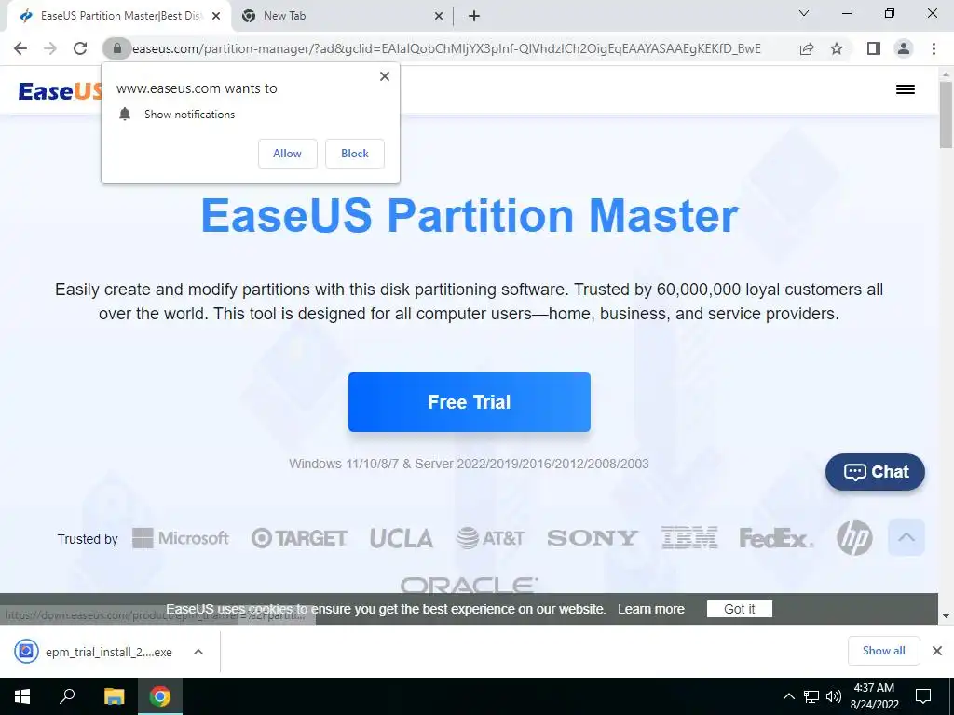The height and width of the screenshot is (715, 954).
Task: Block notifications from easeus.com
Action: (355, 154)
